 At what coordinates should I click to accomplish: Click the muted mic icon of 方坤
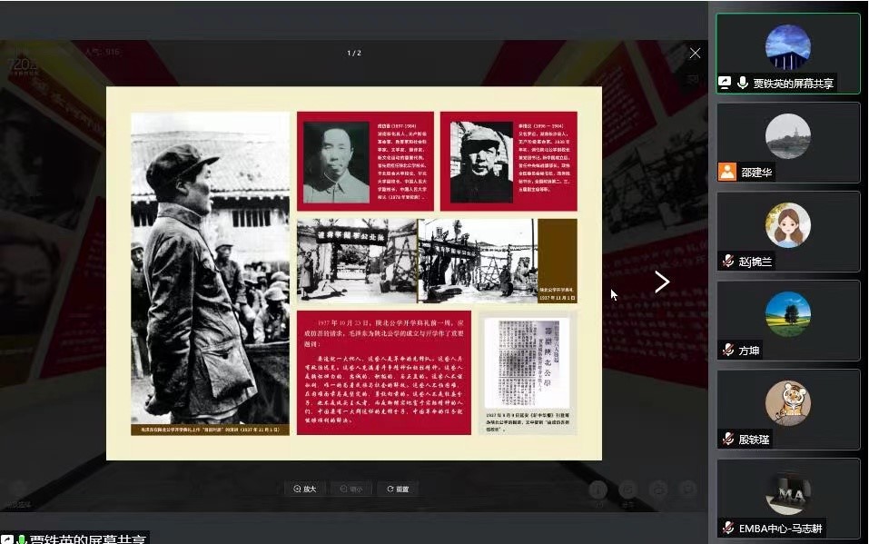727,350
